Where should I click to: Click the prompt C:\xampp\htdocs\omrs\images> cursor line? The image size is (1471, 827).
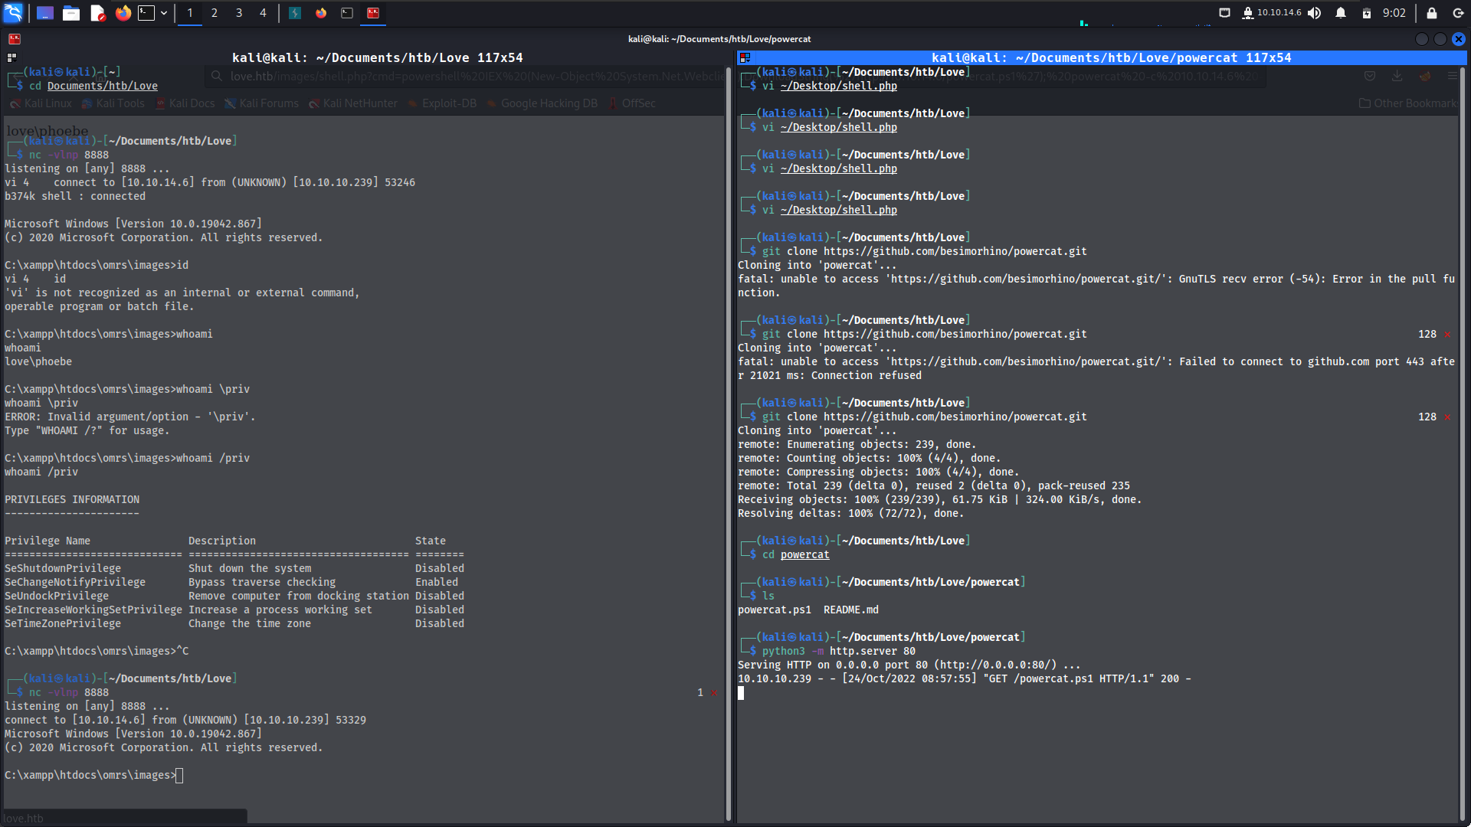click(93, 775)
